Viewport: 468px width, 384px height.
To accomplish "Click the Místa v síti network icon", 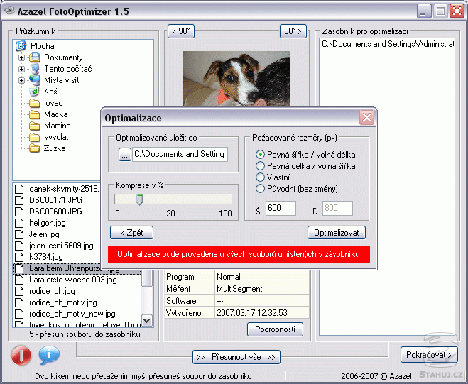I will [x=35, y=80].
